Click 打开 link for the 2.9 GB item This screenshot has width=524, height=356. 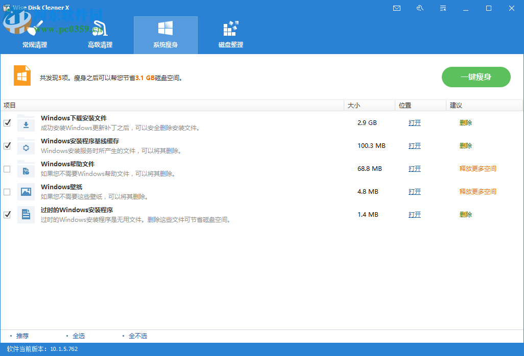click(415, 123)
